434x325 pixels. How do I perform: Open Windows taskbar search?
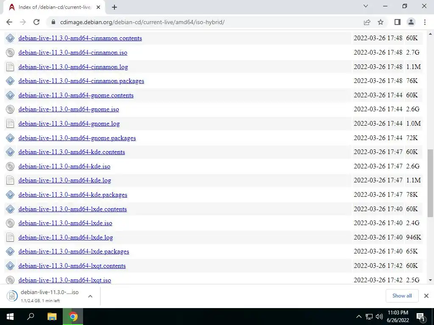click(x=31, y=317)
